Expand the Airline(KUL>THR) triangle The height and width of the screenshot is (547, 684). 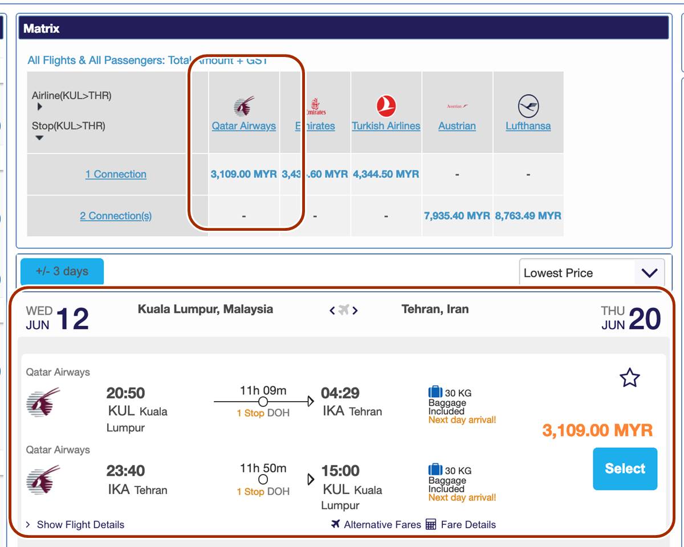pos(39,107)
